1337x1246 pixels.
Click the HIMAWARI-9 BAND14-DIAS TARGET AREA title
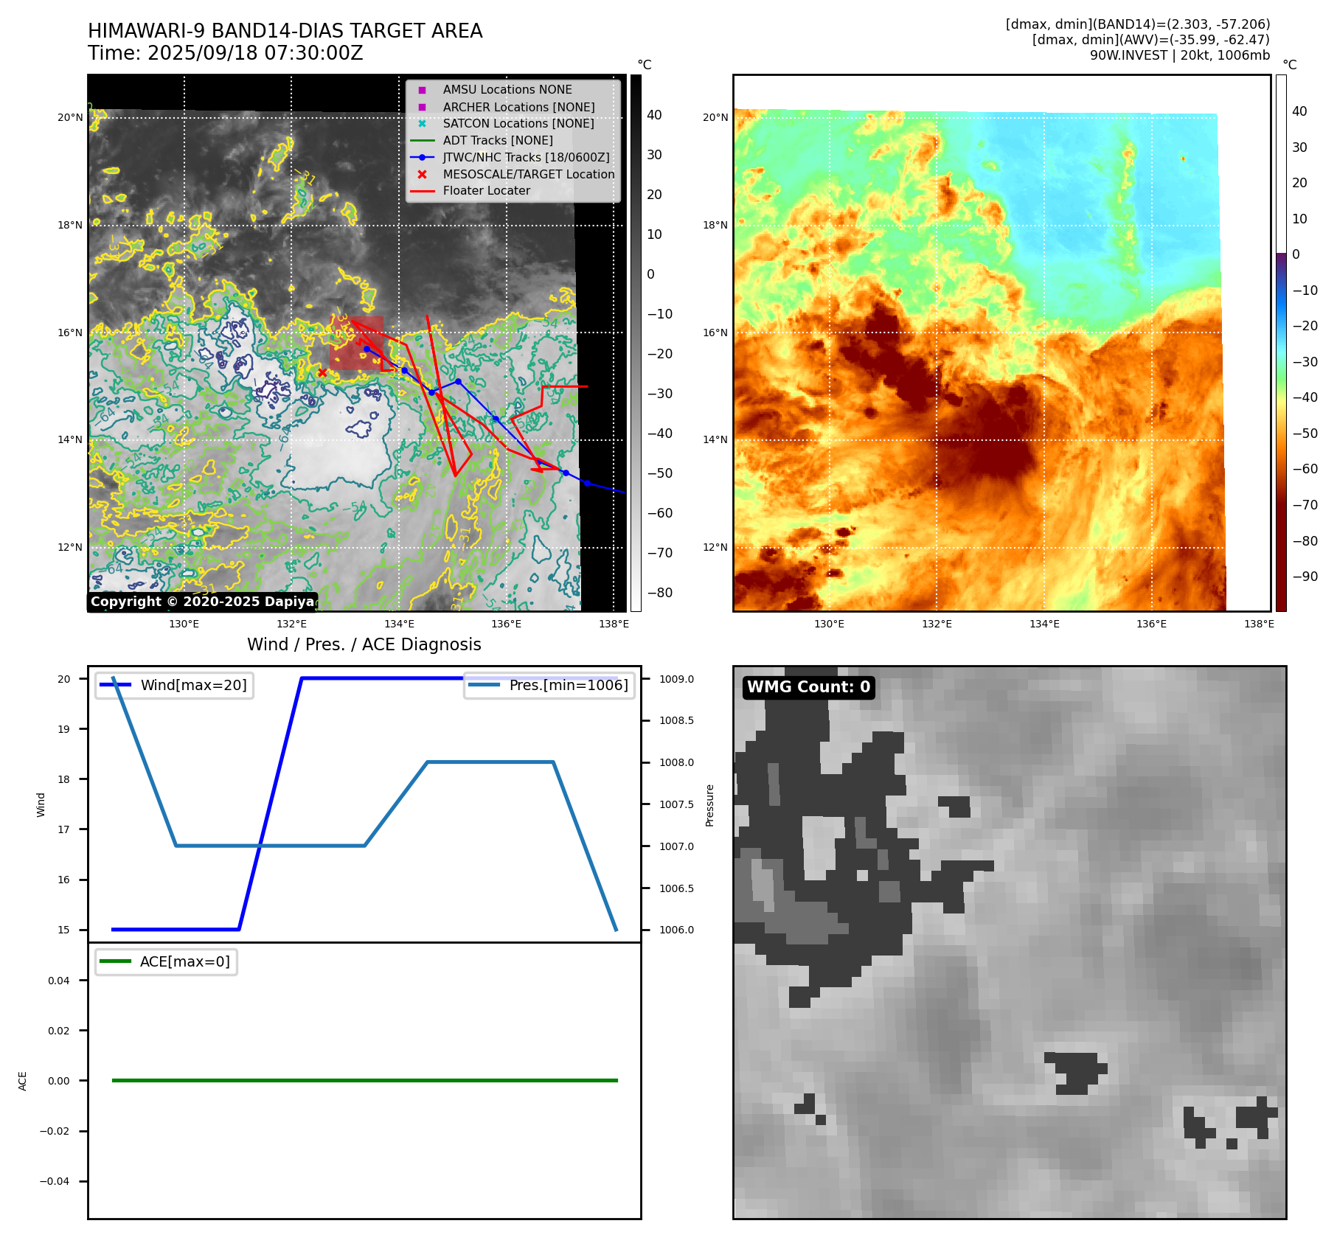(285, 31)
